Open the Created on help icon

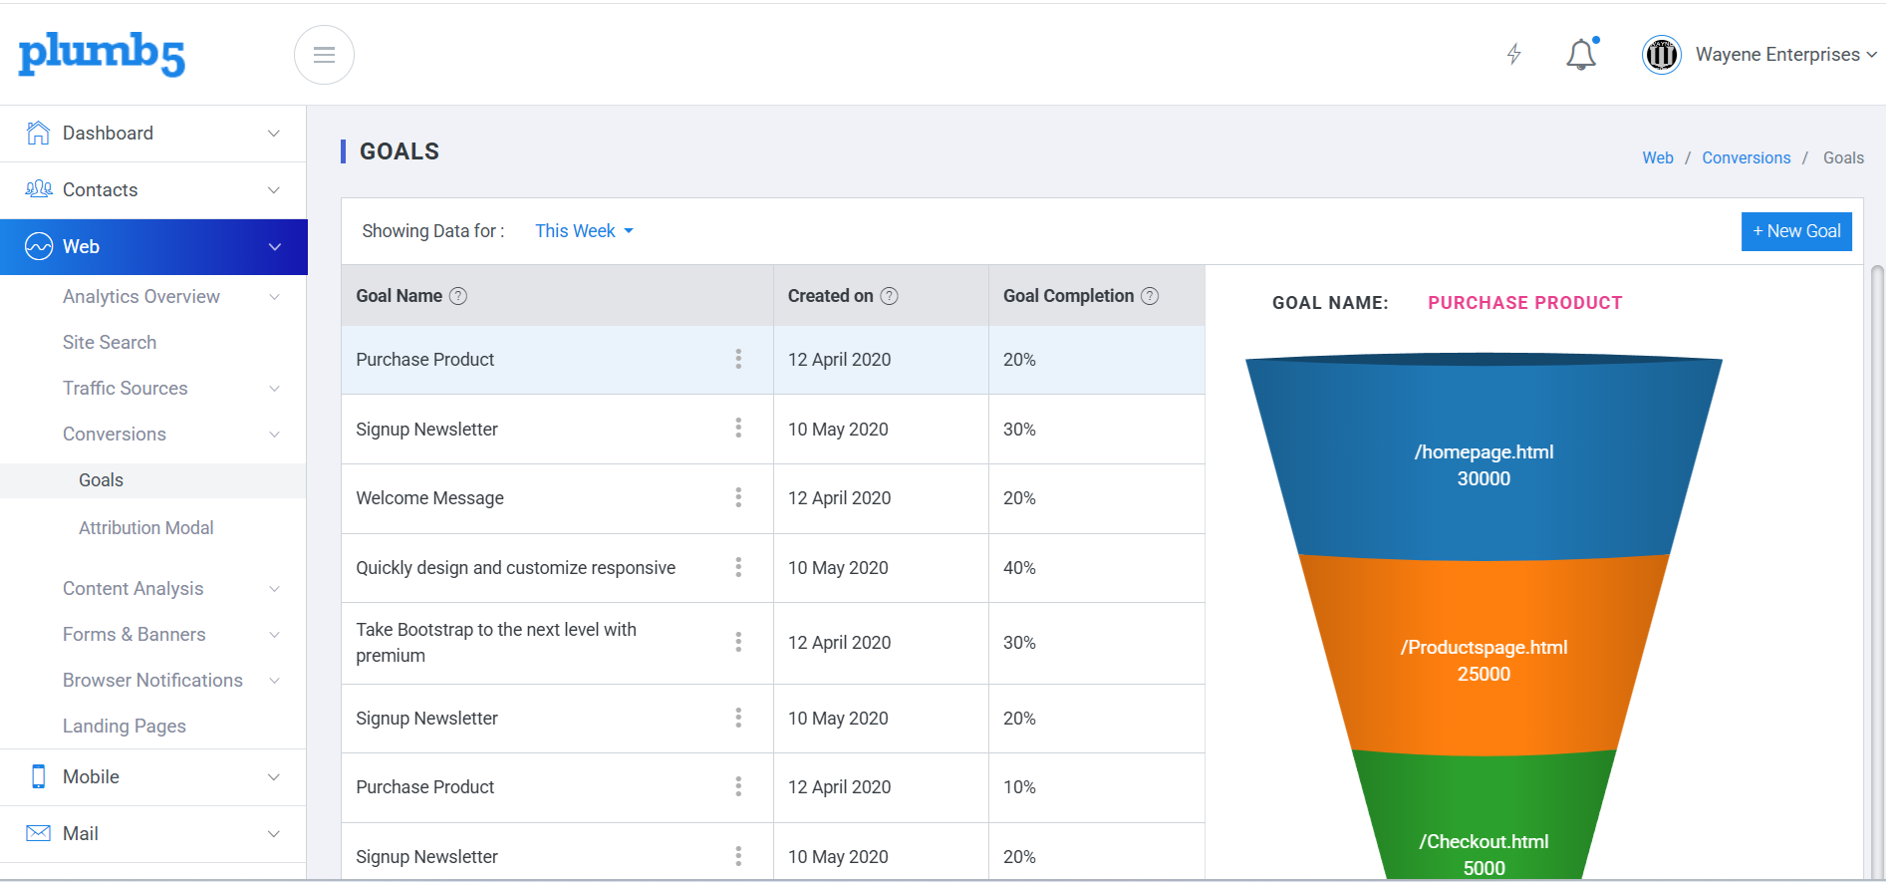click(890, 296)
